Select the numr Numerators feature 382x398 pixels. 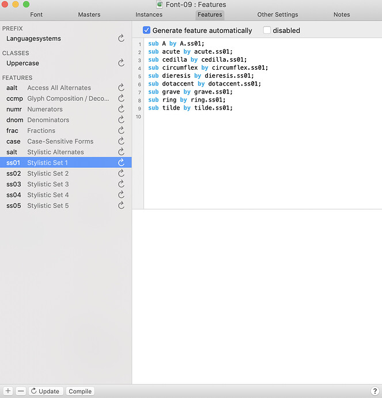tap(66, 109)
